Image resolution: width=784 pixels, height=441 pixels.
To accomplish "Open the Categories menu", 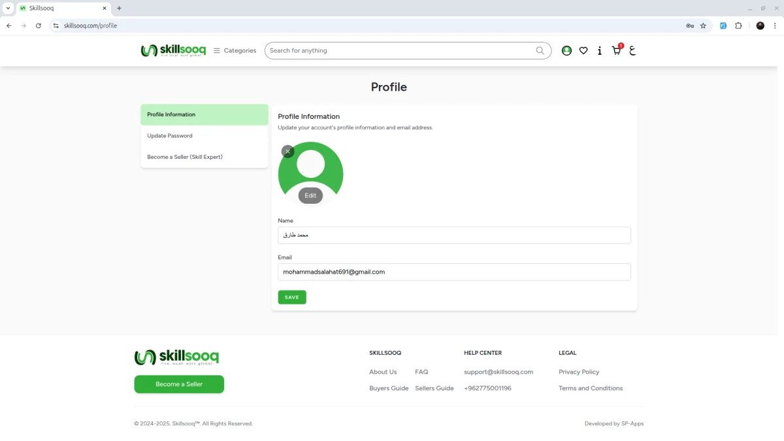I will tap(235, 50).
